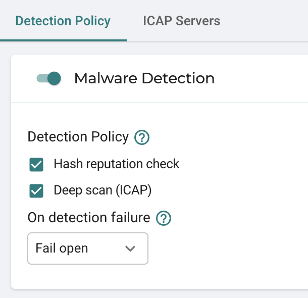Uncheck the Hash reputation check checkbox
The height and width of the screenshot is (298, 308).
tap(36, 165)
